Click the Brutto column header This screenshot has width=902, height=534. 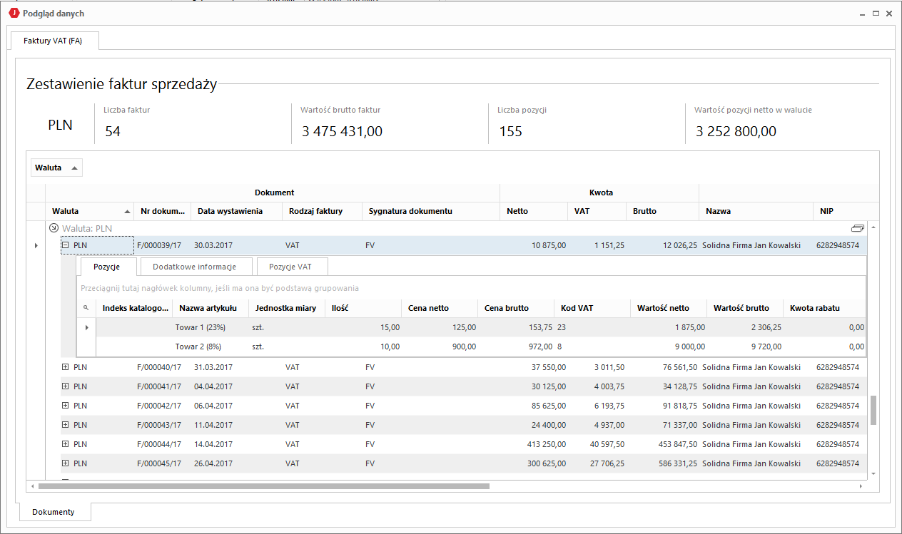662,211
